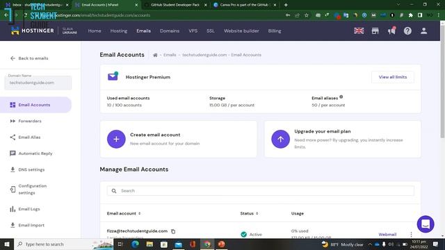Click View all limits button
This screenshot has width=445, height=250.
click(x=393, y=77)
